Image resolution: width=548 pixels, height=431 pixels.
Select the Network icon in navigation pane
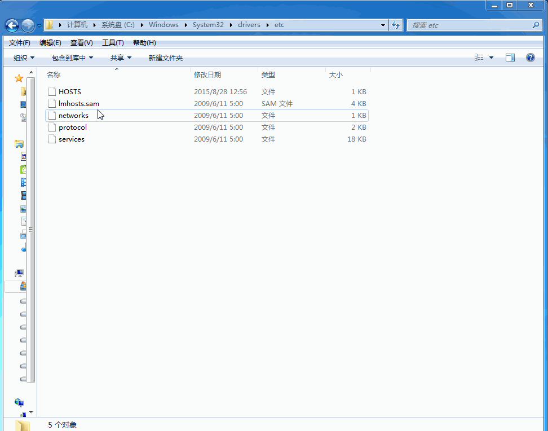tap(20, 402)
